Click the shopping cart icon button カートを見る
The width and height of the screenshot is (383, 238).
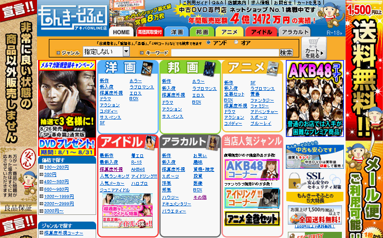point(314,48)
